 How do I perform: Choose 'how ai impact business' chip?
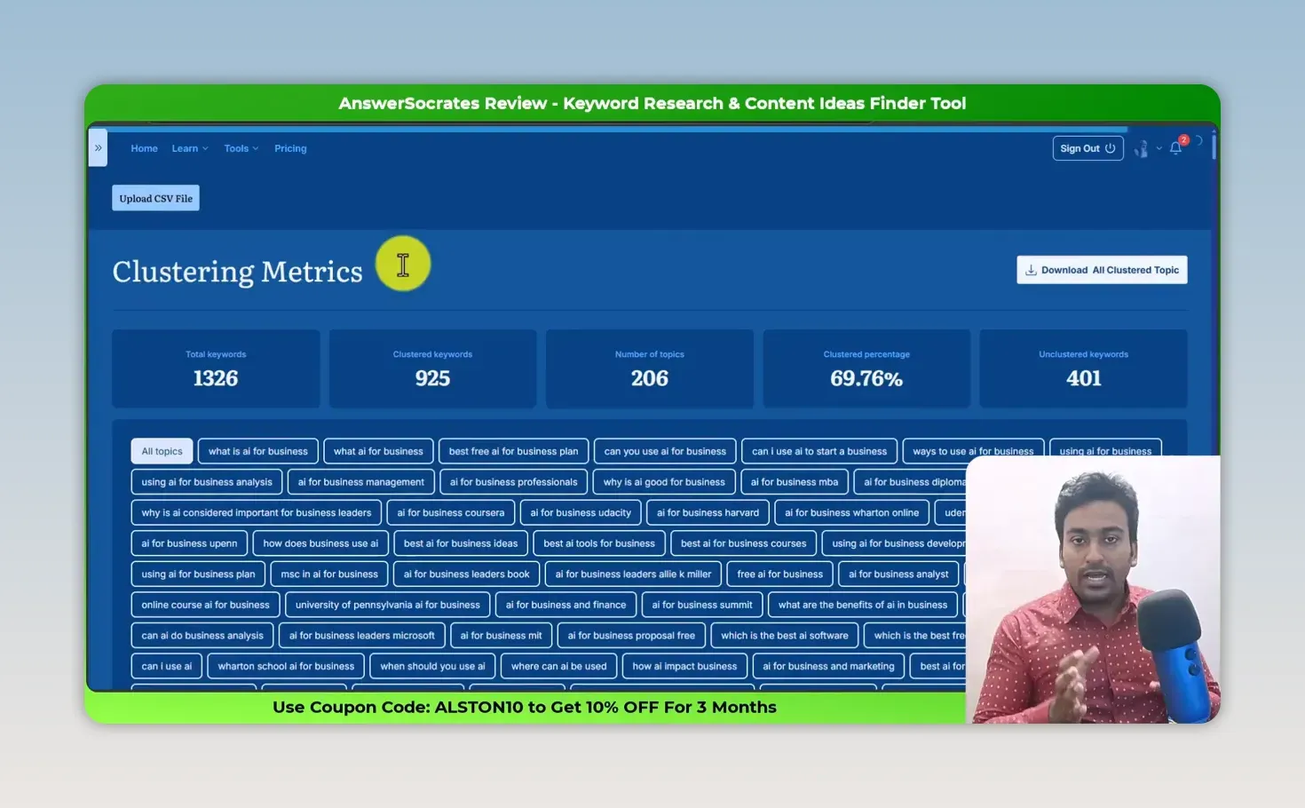(684, 666)
